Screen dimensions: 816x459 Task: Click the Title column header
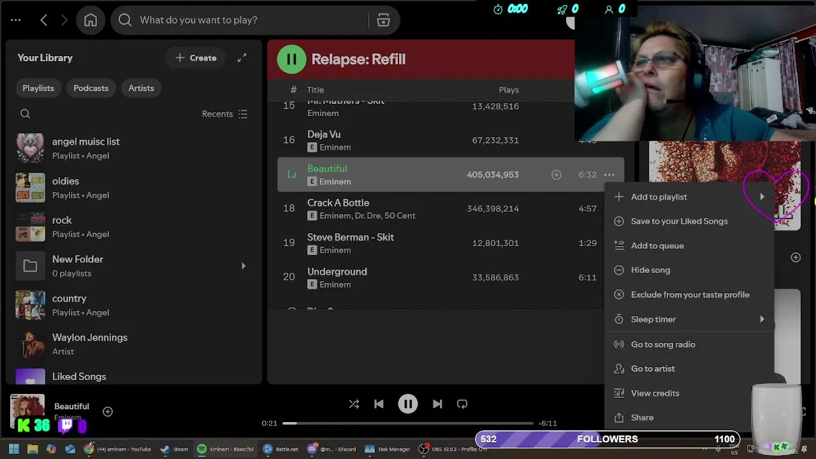click(x=316, y=90)
